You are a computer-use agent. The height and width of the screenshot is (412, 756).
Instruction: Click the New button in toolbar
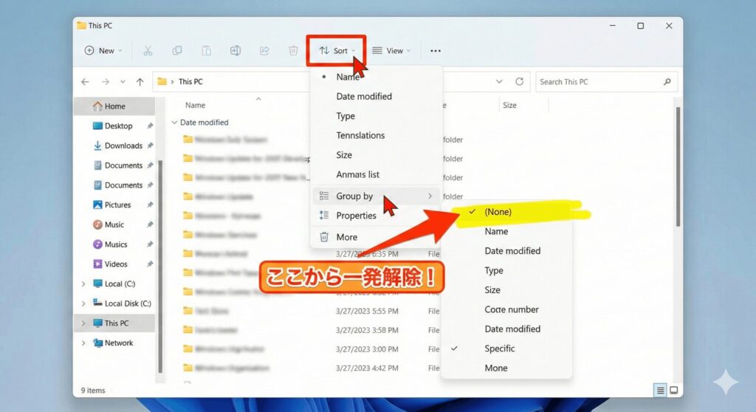[103, 51]
